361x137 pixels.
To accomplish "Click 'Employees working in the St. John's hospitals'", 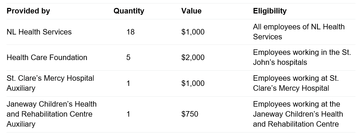I will [x=302, y=57].
